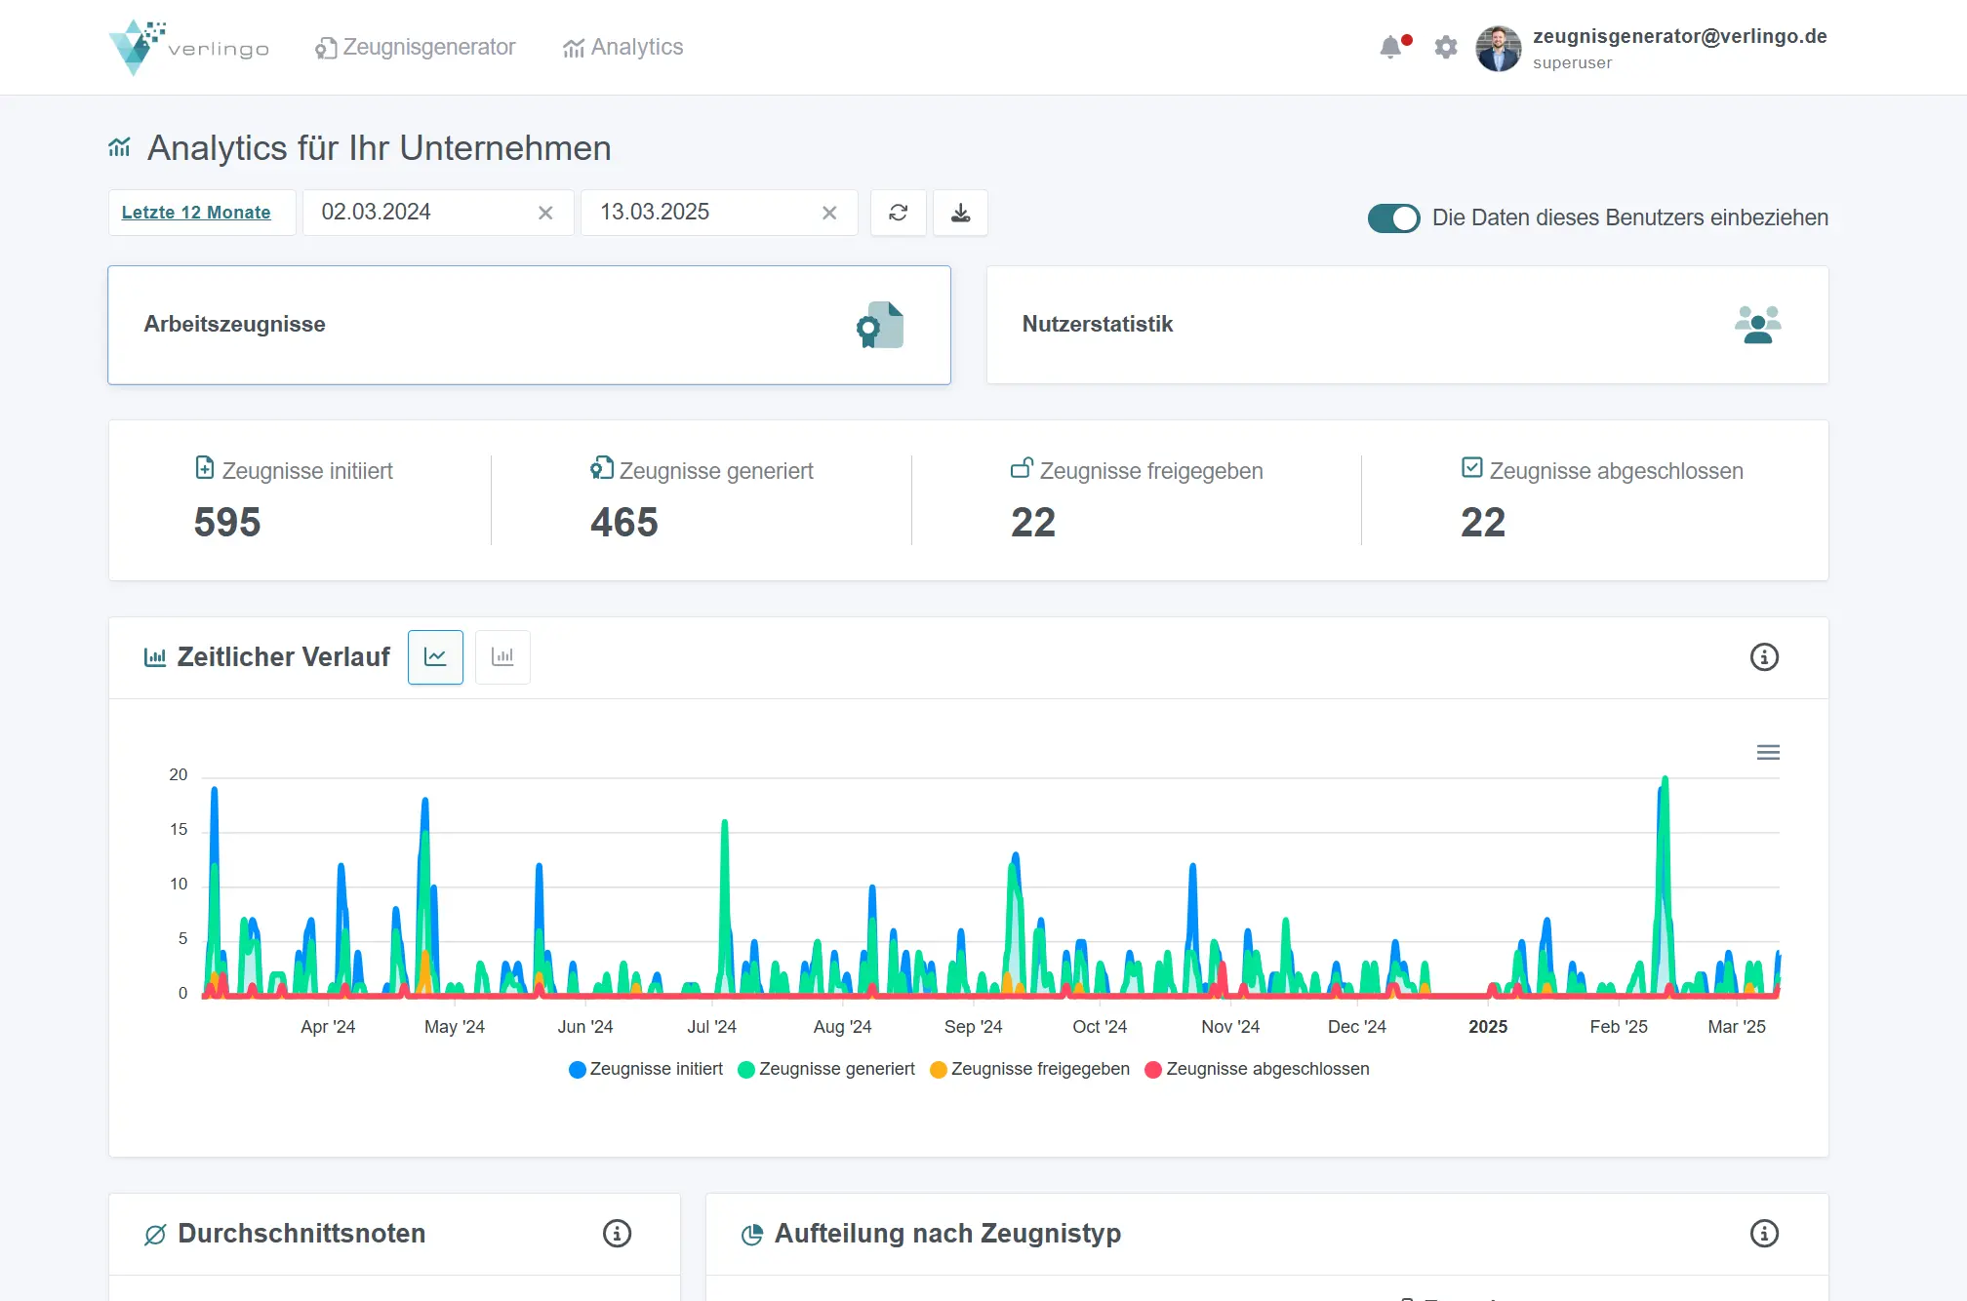Toggle 'Die Daten dieses Benutzers einbeziehen' switch
1967x1301 pixels.
coord(1393,218)
